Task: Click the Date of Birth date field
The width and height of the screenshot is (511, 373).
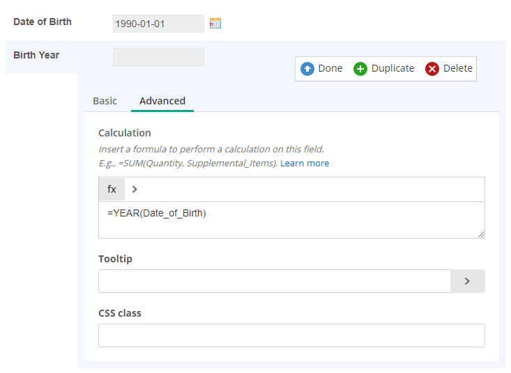Action: (158, 24)
